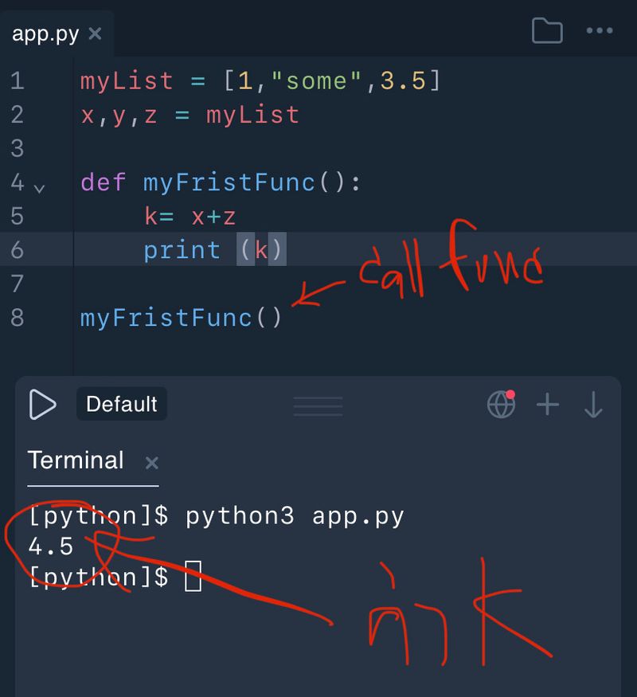The image size is (637, 697).
Task: Click the globe web preview icon
Action: (501, 405)
